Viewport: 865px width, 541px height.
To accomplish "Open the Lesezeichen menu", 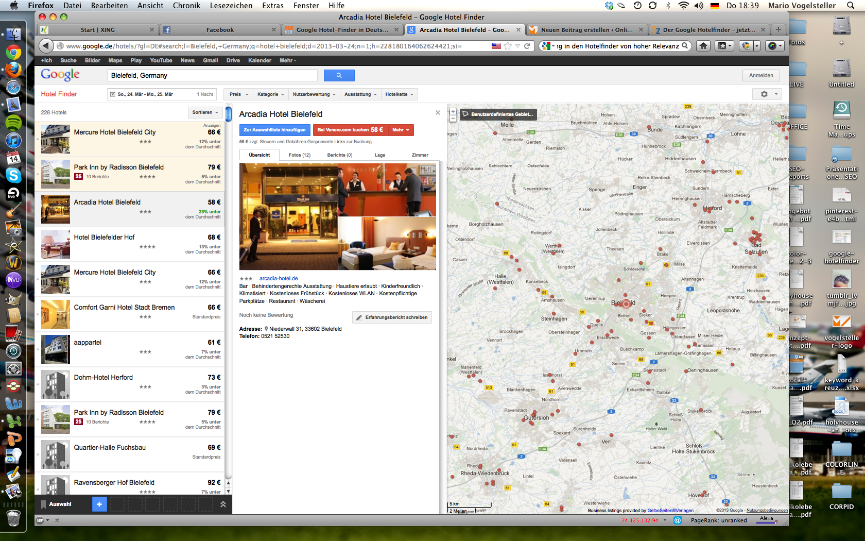I will pos(231,5).
